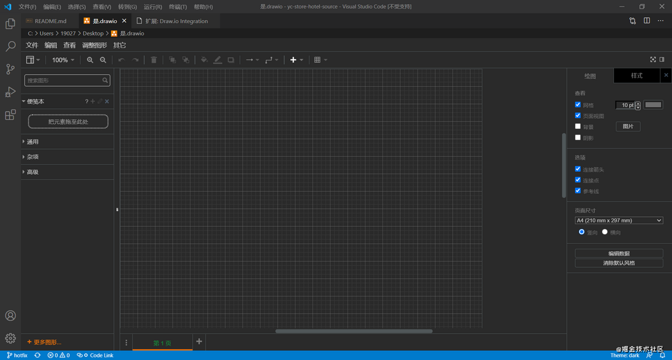Viewport: 672px width, 360px height.
Task: Expand the 高级 shape category
Action: click(67, 172)
